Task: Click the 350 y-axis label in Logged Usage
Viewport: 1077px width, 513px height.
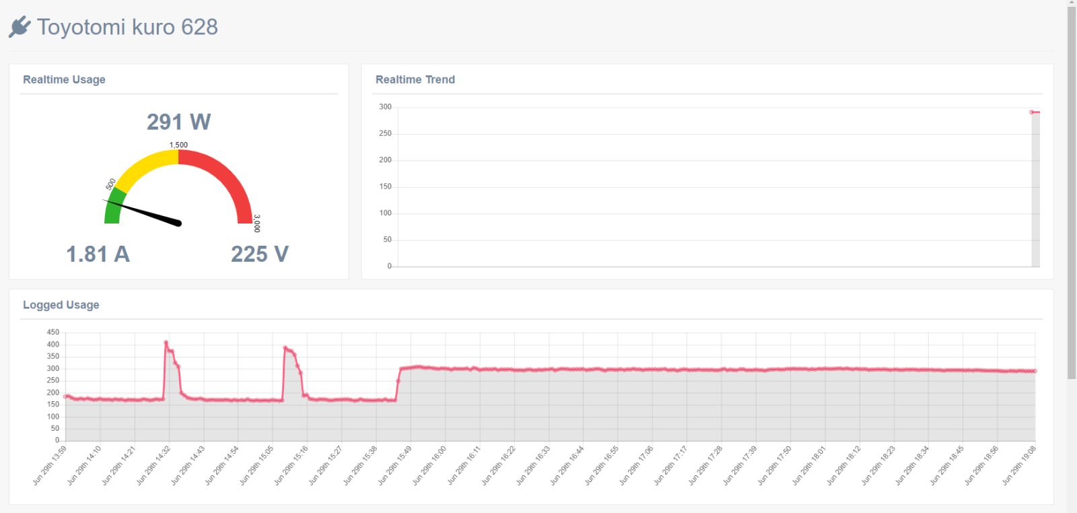Action: pyautogui.click(x=53, y=356)
